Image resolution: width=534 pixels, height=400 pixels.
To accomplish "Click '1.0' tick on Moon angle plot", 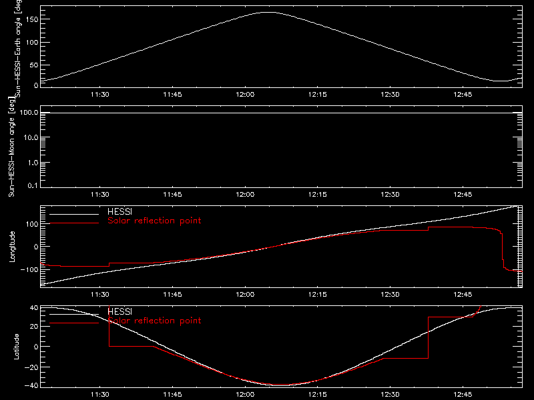I will [x=33, y=163].
